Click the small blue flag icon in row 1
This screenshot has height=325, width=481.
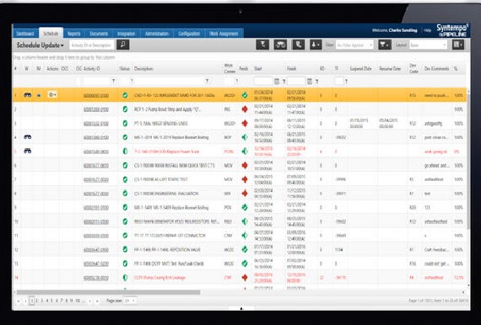pyautogui.click(x=39, y=95)
